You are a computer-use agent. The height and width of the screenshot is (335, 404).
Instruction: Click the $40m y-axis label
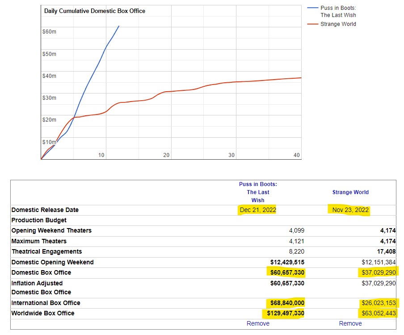coord(49,76)
